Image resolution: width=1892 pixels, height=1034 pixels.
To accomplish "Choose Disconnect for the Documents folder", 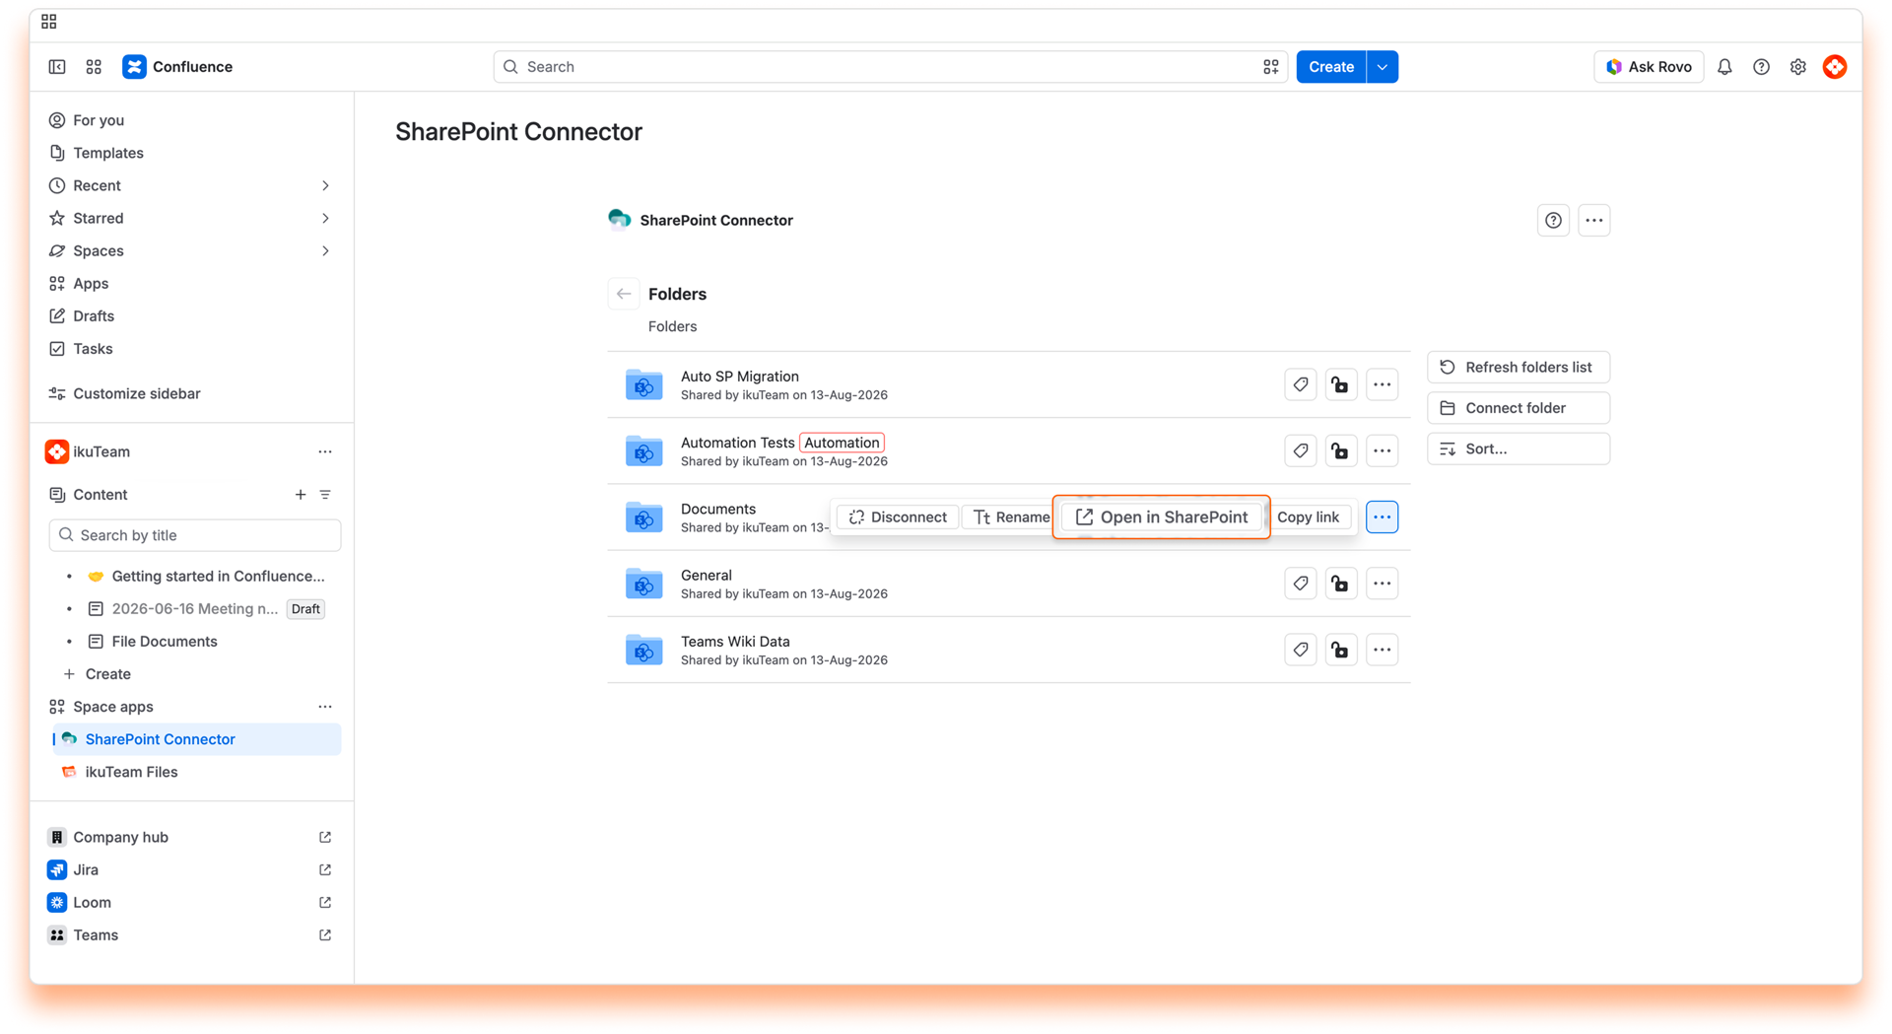I will click(898, 517).
